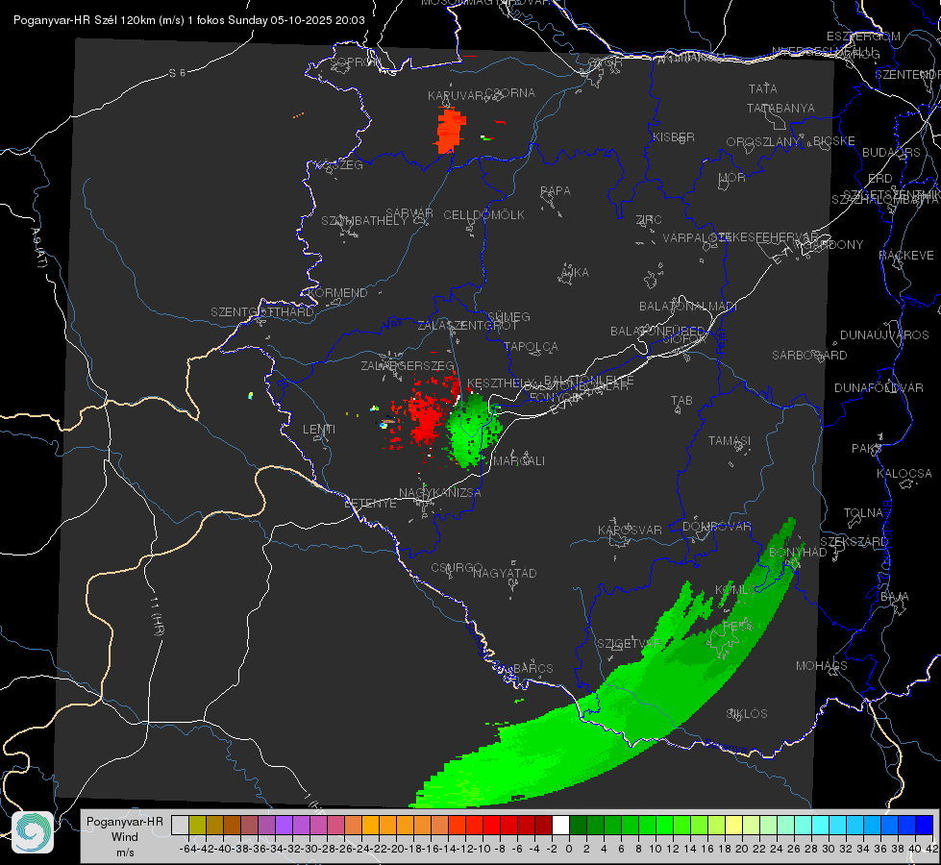Click the PAPA city label
Viewport: 941px width, 865px height.
click(x=556, y=191)
